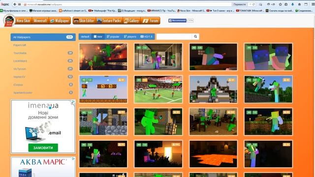Open the Майнкрафт Рэп bookmark
Viewport: 315px width, 177px height.
point(102,11)
